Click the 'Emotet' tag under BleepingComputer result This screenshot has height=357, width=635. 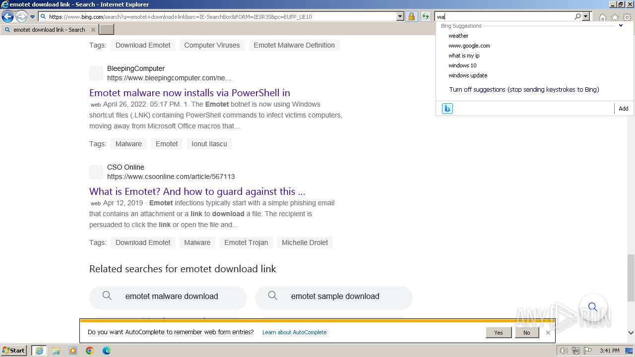(x=167, y=144)
